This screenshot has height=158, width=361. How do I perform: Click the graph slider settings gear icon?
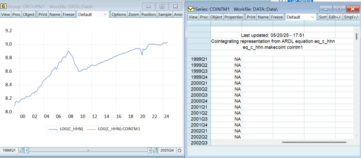click(179, 150)
